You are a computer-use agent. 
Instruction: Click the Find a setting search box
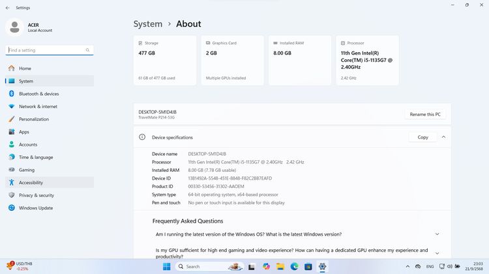click(x=44, y=50)
